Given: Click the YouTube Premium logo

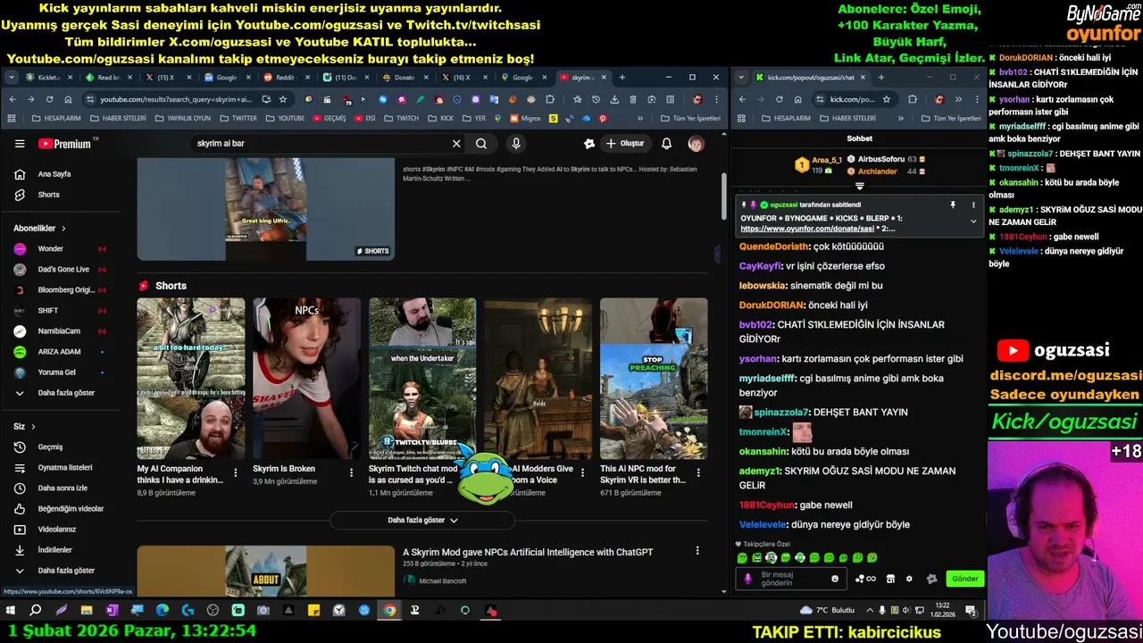Looking at the screenshot, I should 64,143.
